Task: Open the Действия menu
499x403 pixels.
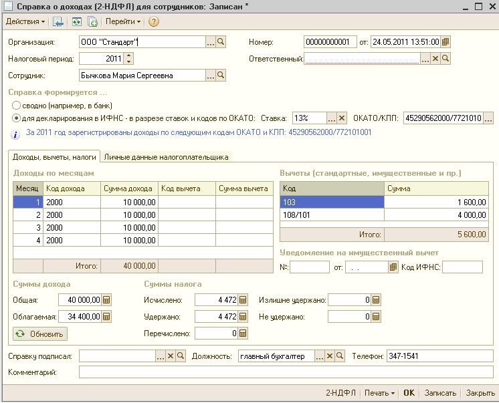Action: [x=25, y=21]
